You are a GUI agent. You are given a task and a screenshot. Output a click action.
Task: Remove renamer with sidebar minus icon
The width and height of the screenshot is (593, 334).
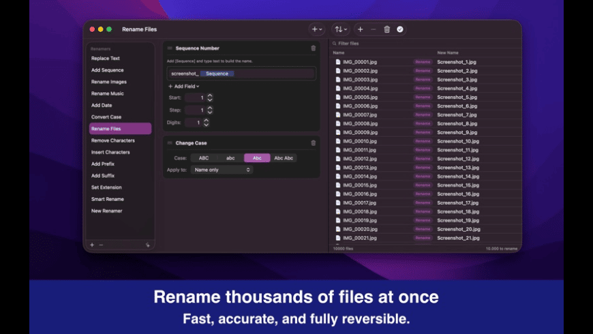pos(101,245)
